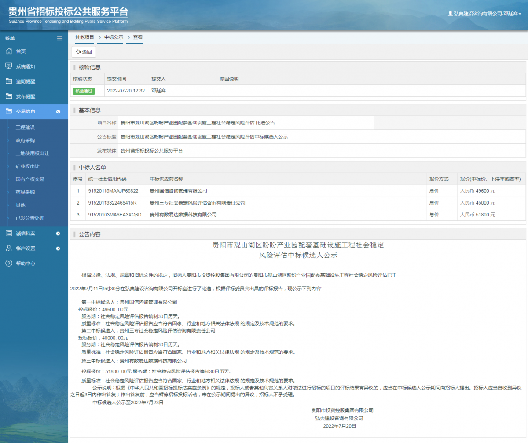Click the 返回 button

coord(84,52)
